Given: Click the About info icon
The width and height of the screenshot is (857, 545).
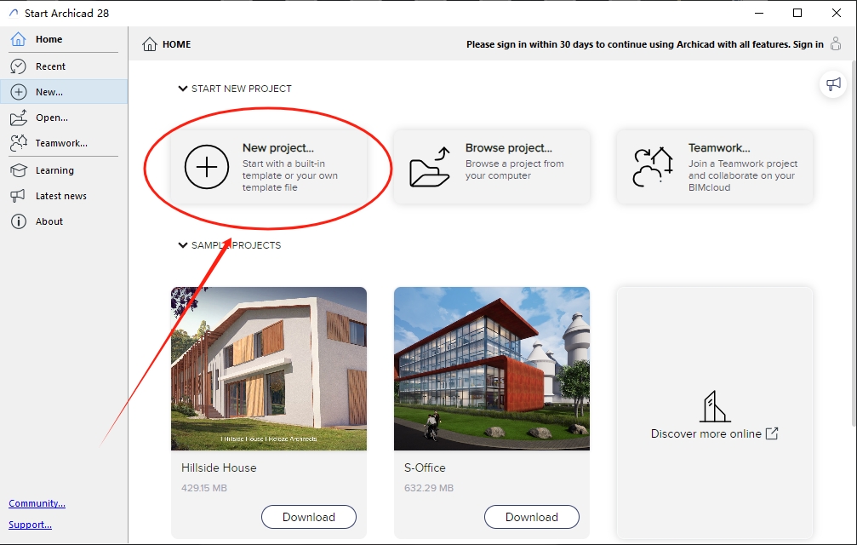Looking at the screenshot, I should pos(18,221).
